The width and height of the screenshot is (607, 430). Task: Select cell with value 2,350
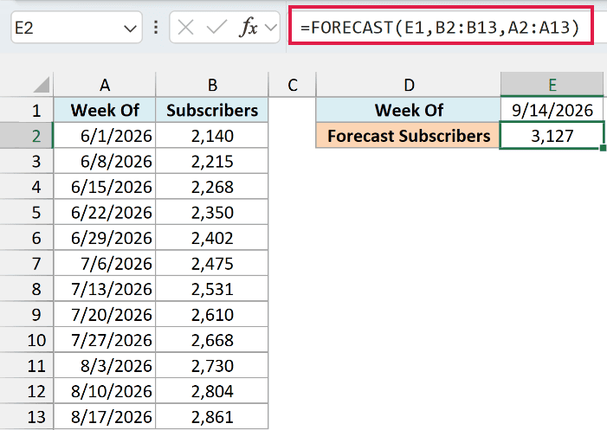tap(212, 212)
